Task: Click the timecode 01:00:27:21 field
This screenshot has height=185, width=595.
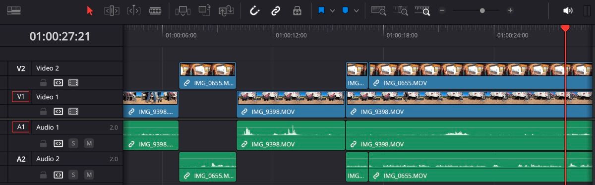Action: pyautogui.click(x=59, y=36)
